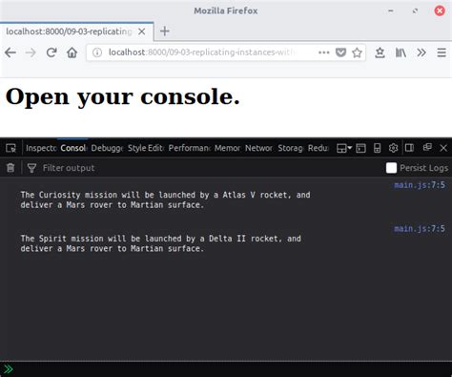
Task: Open a new browser tab
Action: pyautogui.click(x=165, y=31)
